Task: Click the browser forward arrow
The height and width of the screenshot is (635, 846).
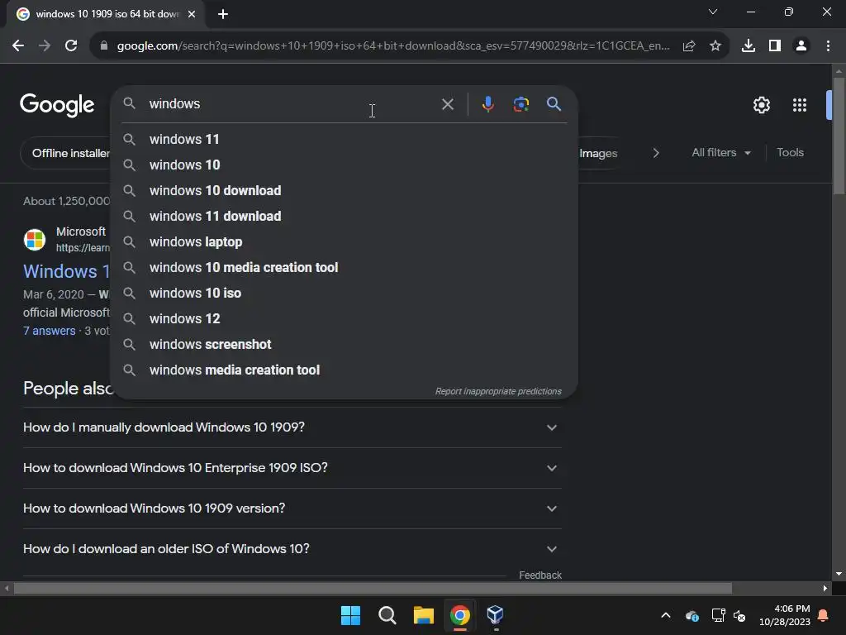Action: [x=45, y=46]
